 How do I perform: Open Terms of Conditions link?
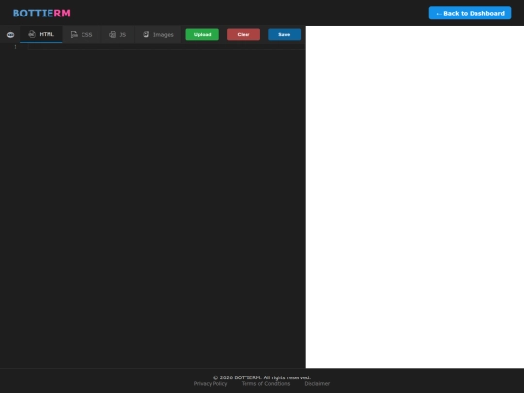click(266, 384)
